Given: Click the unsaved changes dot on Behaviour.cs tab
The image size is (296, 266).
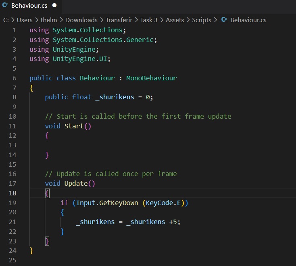Looking at the screenshot, I should (54, 6).
